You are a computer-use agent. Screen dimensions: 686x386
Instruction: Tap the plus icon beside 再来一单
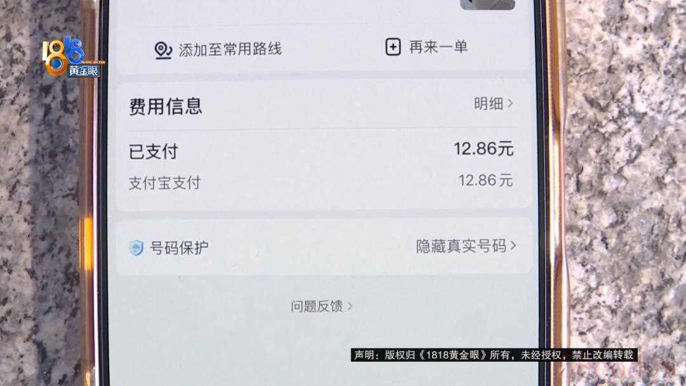pos(393,47)
